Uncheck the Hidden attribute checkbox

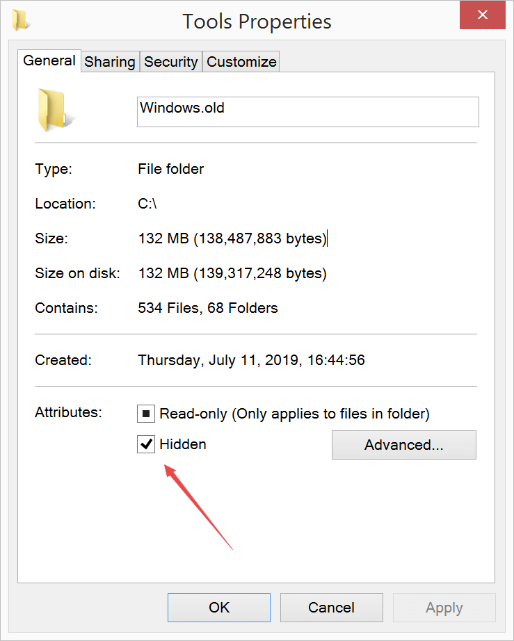146,444
